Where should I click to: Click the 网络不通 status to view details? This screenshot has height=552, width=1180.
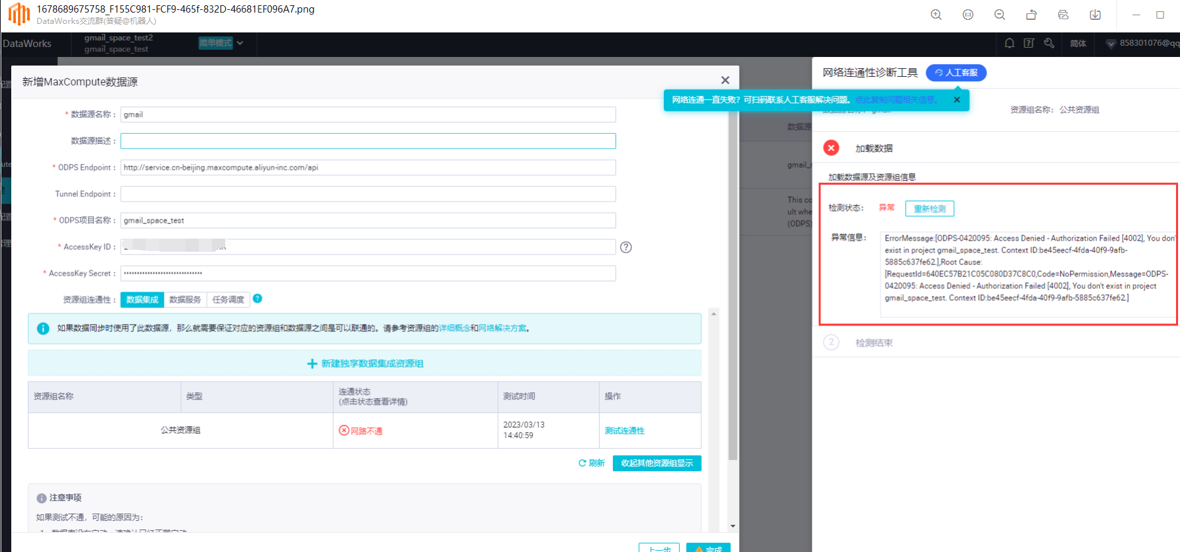(360, 431)
